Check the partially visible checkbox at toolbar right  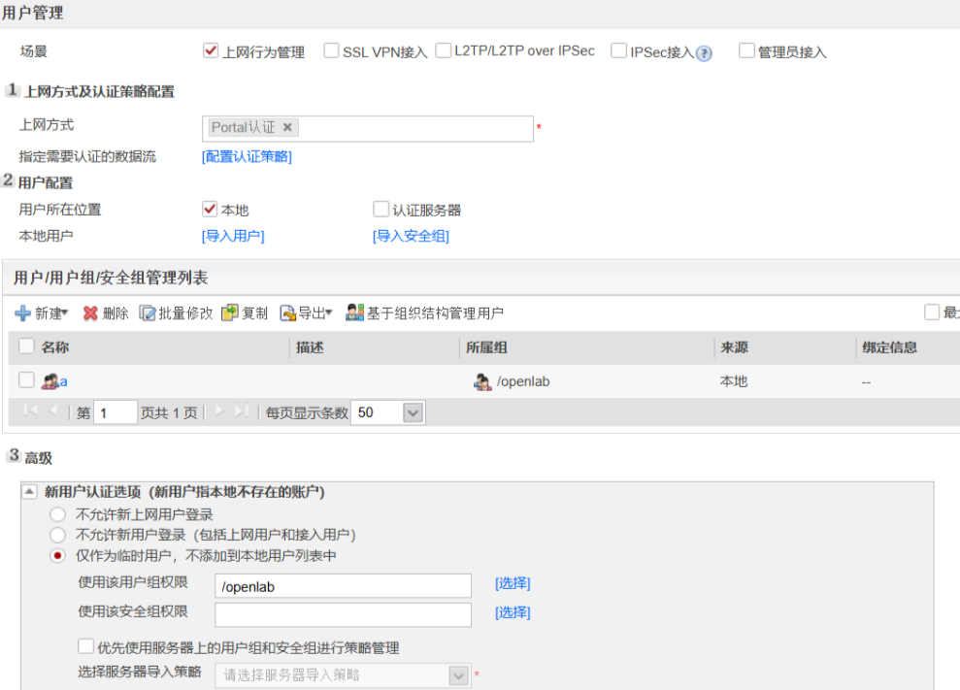[932, 312]
